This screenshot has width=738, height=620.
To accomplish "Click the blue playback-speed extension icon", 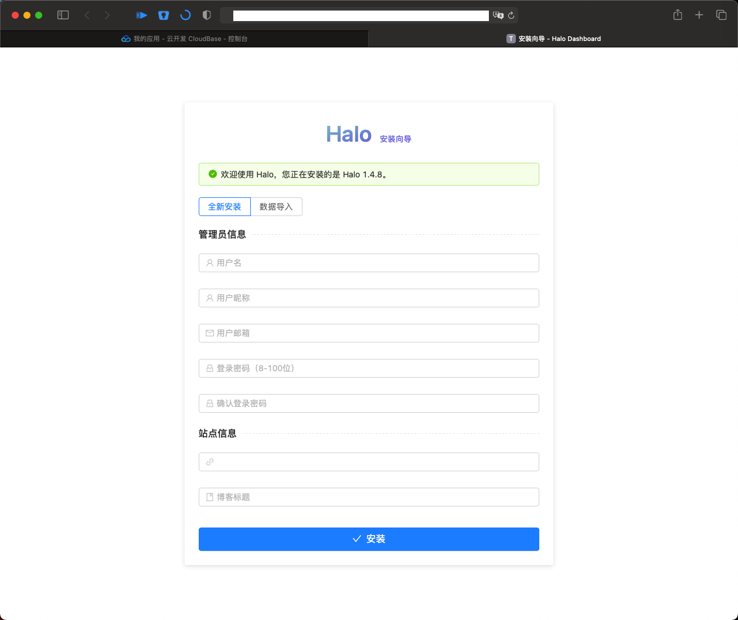I will (141, 15).
